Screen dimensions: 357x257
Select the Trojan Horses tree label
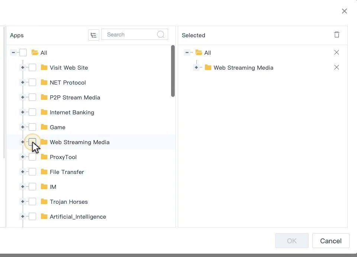pyautogui.click(x=69, y=202)
